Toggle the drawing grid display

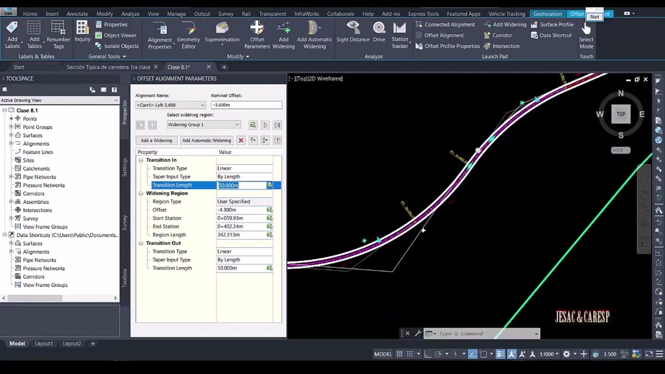pyautogui.click(x=400, y=354)
